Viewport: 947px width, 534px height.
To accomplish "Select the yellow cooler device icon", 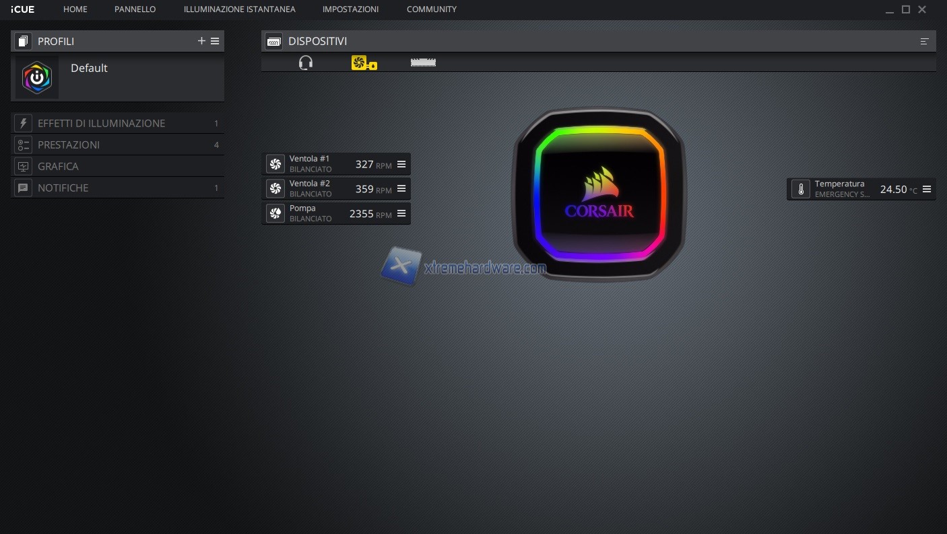I will pyautogui.click(x=364, y=63).
